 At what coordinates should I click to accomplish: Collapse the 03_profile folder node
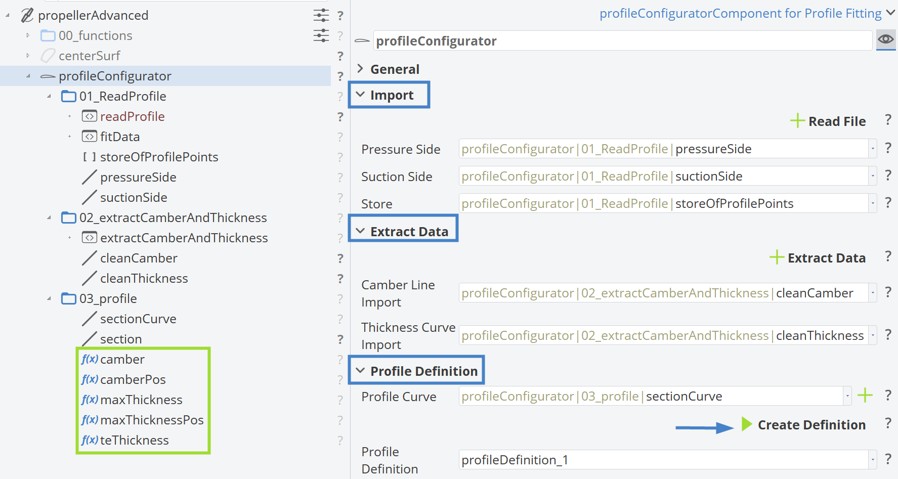tap(49, 298)
